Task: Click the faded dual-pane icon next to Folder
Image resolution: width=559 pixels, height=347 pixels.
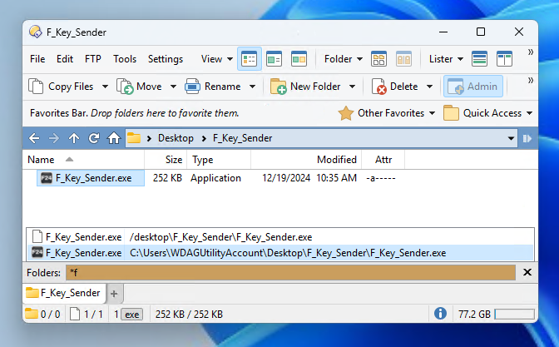Action: tap(403, 59)
